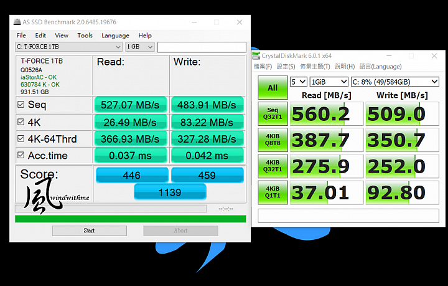This screenshot has height=286, width=448.
Task: Click the Q0526A firmware text
Action: tap(31, 70)
